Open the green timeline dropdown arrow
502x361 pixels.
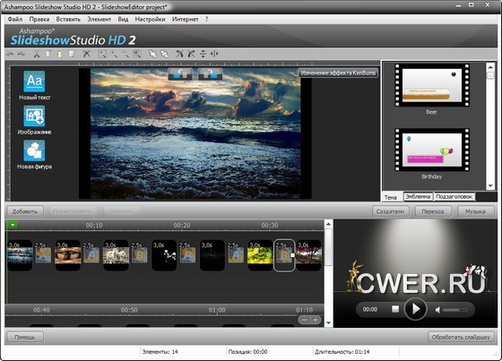(13, 225)
